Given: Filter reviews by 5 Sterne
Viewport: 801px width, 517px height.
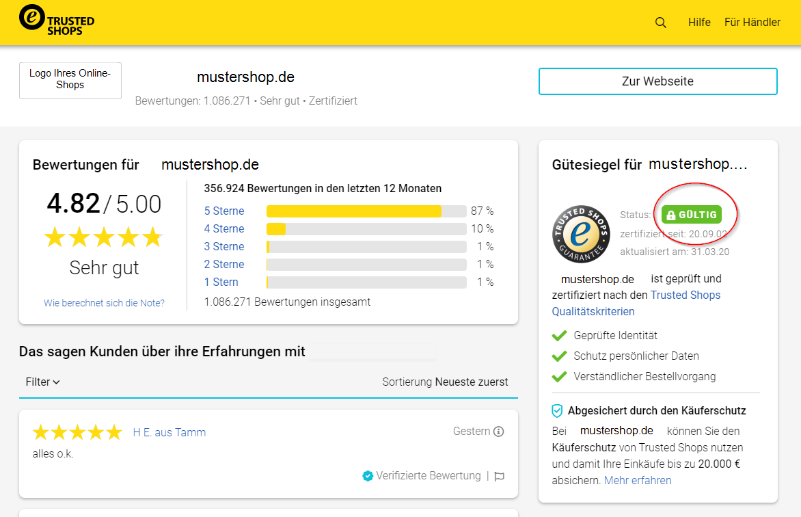Looking at the screenshot, I should (x=223, y=211).
